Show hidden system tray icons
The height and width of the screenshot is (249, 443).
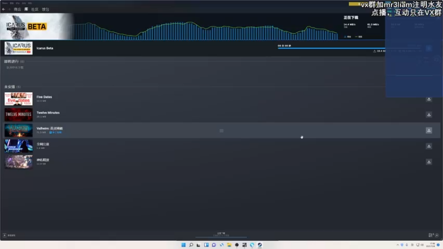(398, 245)
